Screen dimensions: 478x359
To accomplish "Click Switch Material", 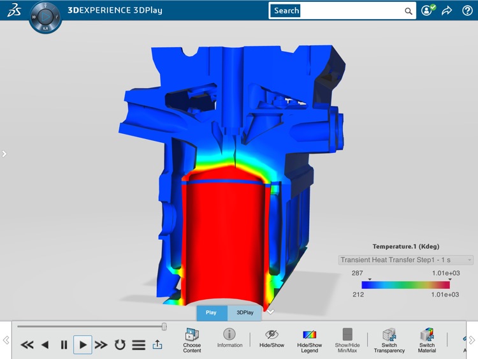I will click(x=427, y=341).
